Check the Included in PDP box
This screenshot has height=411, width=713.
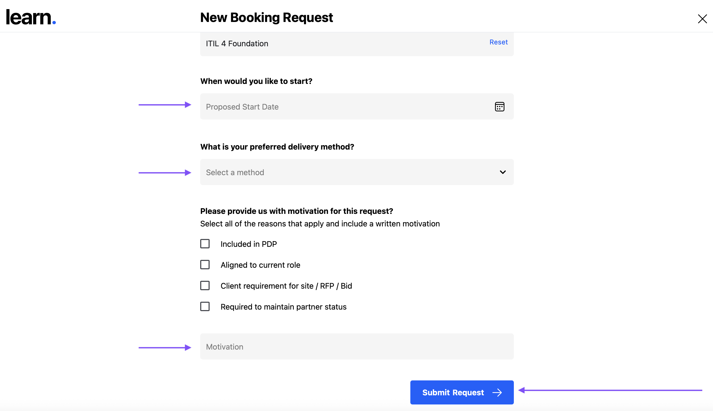pyautogui.click(x=205, y=244)
